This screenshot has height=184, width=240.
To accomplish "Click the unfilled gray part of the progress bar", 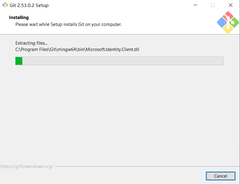I will tap(121, 61).
